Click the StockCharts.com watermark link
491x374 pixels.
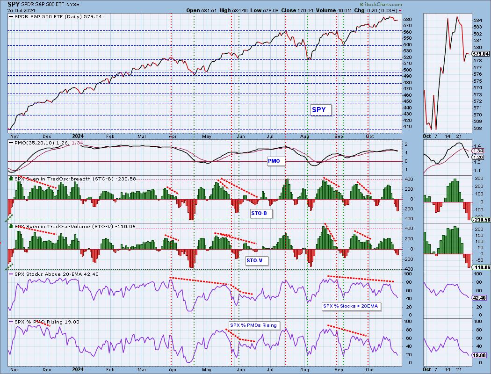[x=381, y=4]
